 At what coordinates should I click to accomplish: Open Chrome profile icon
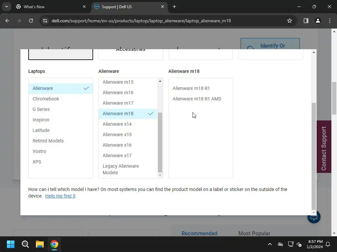[318, 21]
